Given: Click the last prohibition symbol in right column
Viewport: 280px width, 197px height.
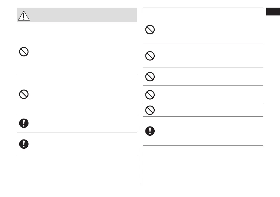Looking at the screenshot, I should (x=150, y=110).
